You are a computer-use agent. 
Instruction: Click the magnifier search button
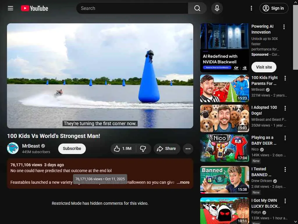click(x=197, y=8)
